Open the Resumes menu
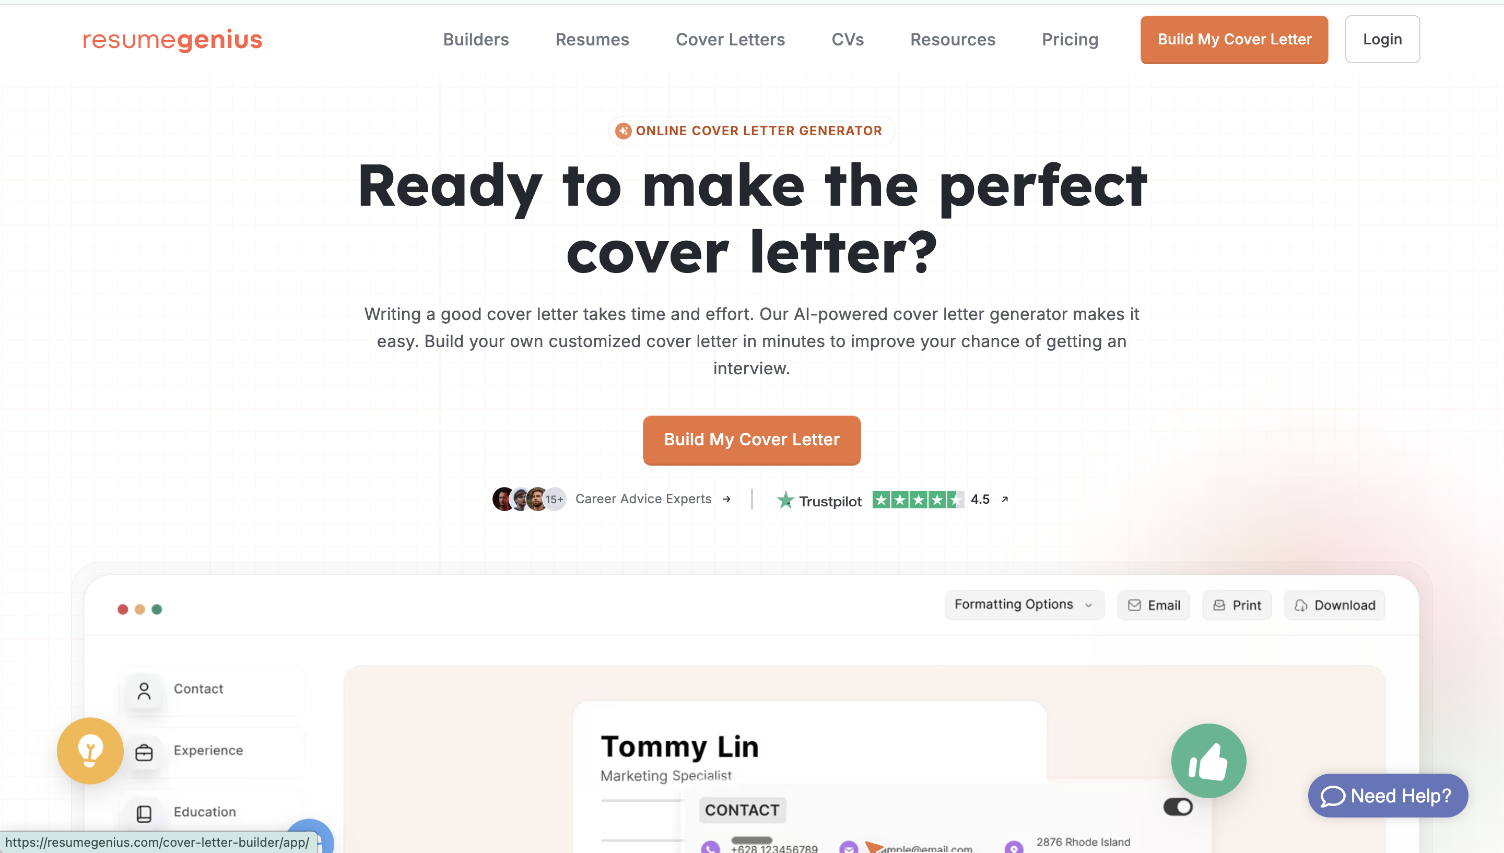Screen dimensions: 1504x853 tap(592, 39)
